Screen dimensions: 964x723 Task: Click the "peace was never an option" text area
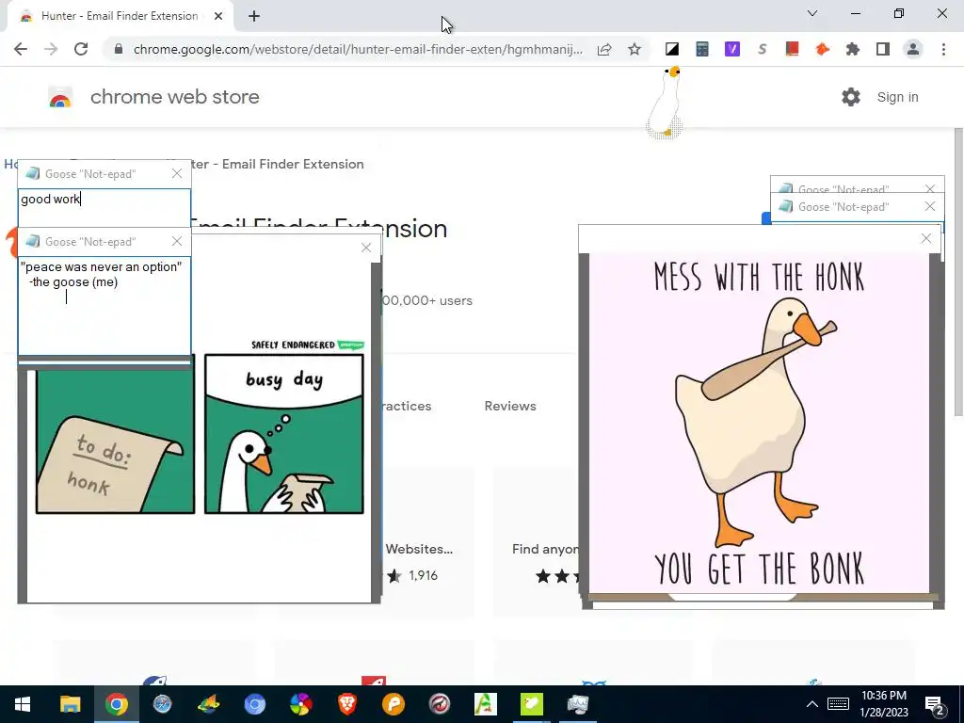[104, 306]
